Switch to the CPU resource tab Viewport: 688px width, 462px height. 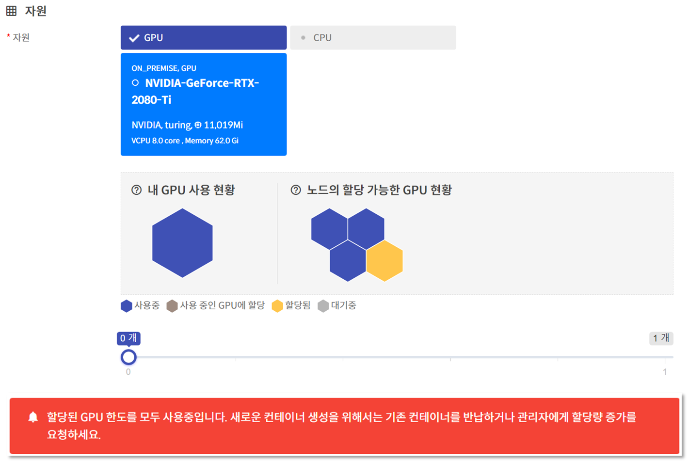[373, 38]
